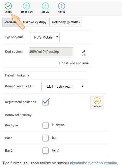The image size is (122, 168).
Task: Open the Komunikovat s EET dropdown
Action: click(x=63, y=87)
